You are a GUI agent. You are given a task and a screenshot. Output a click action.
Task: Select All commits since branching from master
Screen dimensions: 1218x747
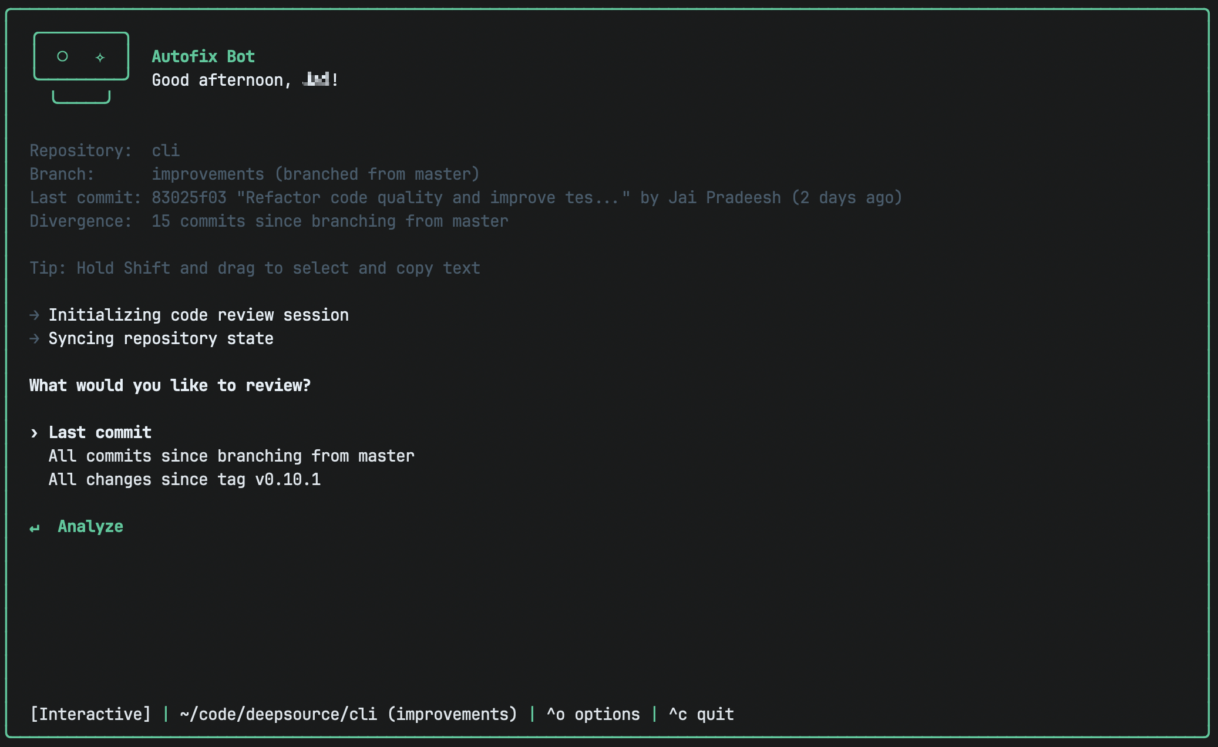pos(231,456)
